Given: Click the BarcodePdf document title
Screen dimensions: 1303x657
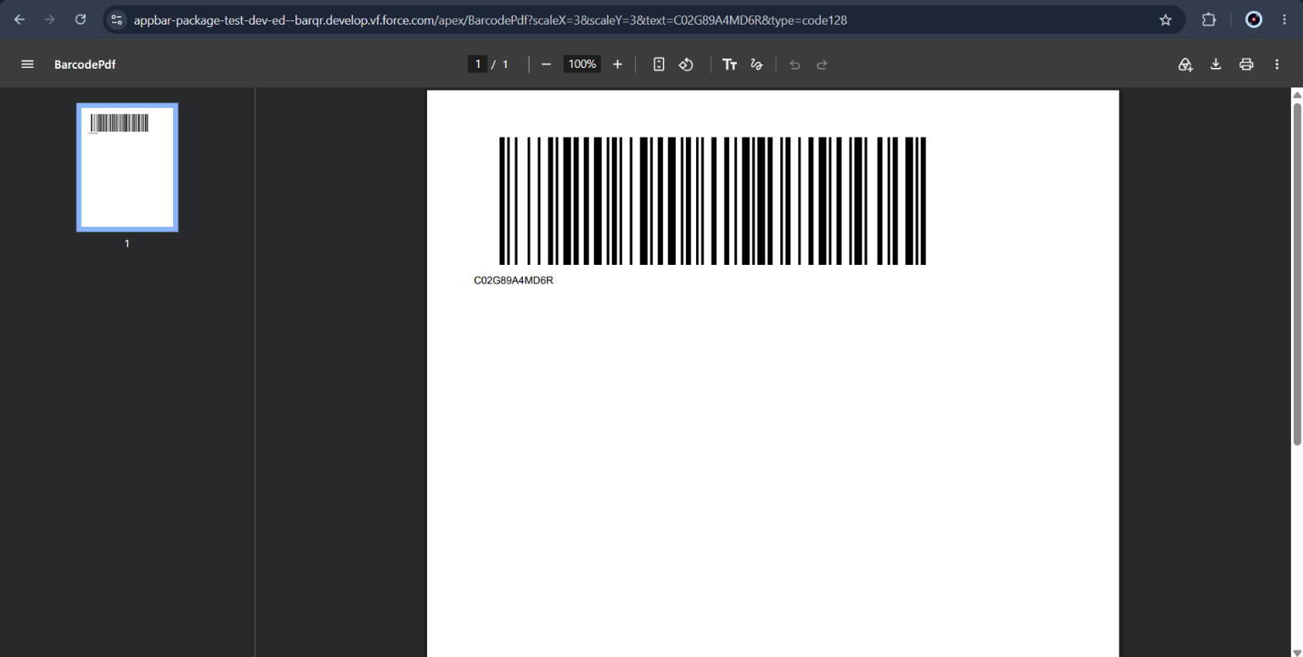Looking at the screenshot, I should tap(85, 65).
